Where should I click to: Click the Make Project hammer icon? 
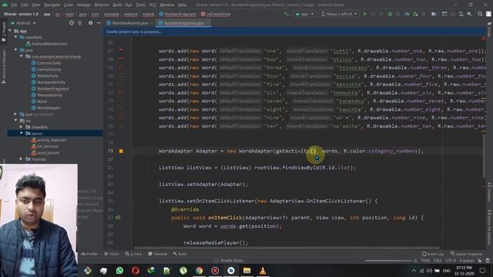tap(286, 14)
